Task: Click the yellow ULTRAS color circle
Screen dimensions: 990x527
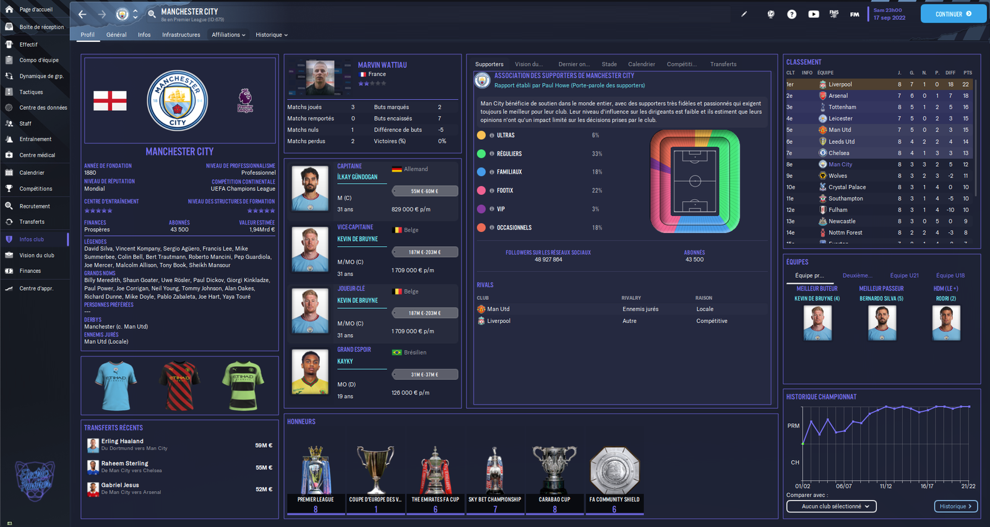Action: point(481,135)
